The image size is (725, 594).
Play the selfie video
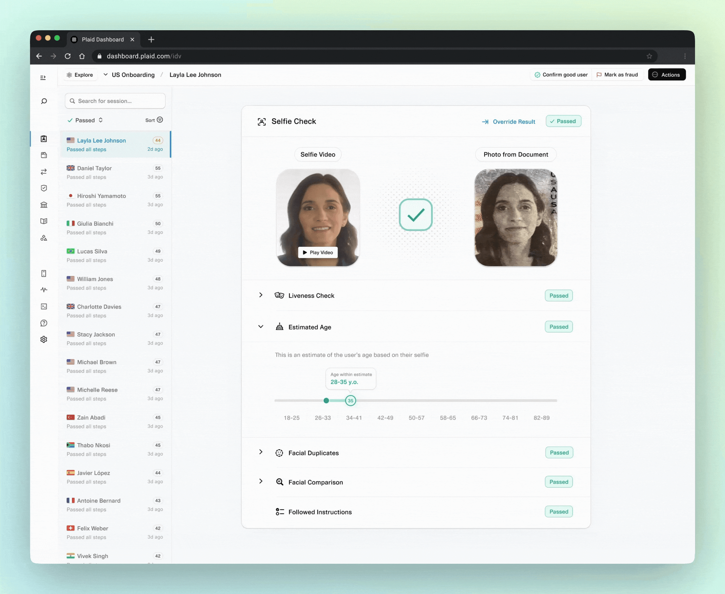318,252
